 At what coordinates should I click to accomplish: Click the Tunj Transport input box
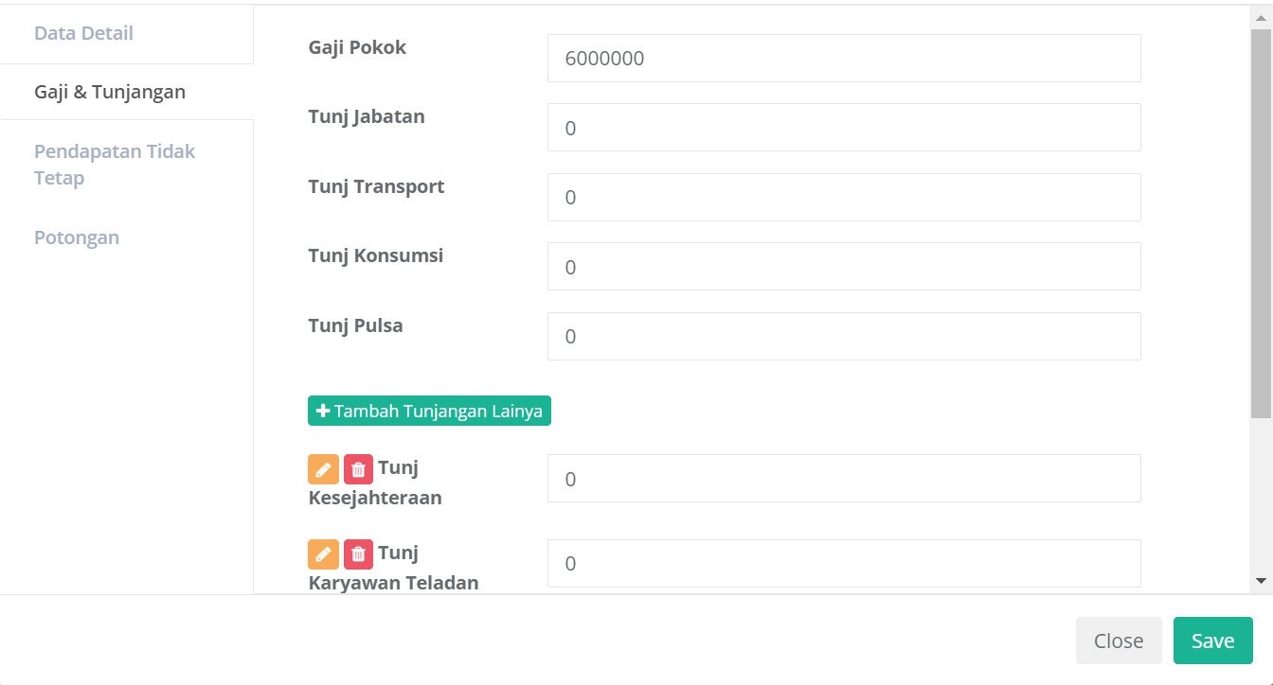[x=843, y=198]
